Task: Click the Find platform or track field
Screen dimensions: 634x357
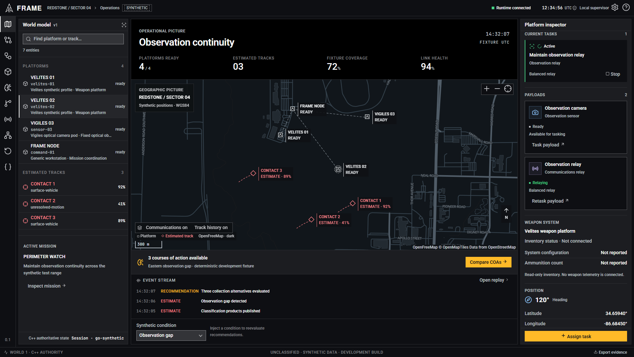Action: 73,39
